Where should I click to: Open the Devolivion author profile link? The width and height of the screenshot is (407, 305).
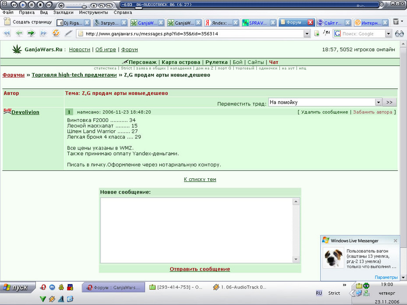click(25, 112)
